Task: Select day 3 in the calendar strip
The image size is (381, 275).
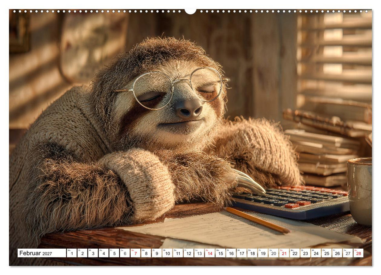Action: coord(93,253)
